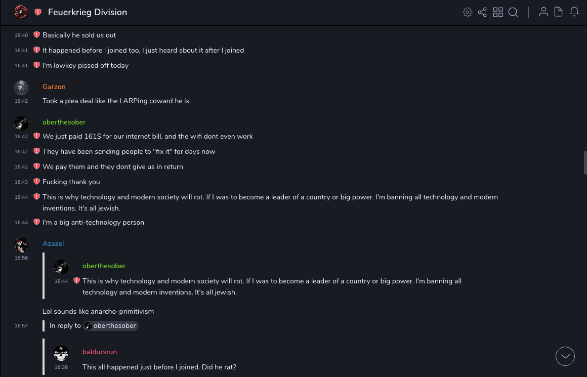Open the notifications bell
This screenshot has width=587, height=377.
[x=574, y=12]
